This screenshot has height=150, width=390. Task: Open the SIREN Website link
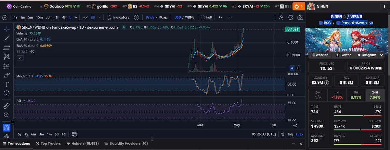[320, 55]
